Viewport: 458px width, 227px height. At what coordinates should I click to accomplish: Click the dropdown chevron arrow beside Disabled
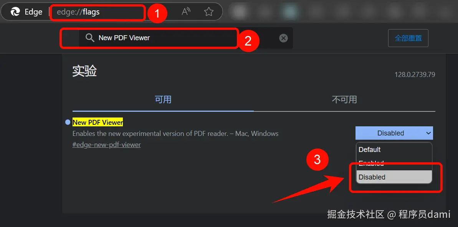pyautogui.click(x=428, y=133)
